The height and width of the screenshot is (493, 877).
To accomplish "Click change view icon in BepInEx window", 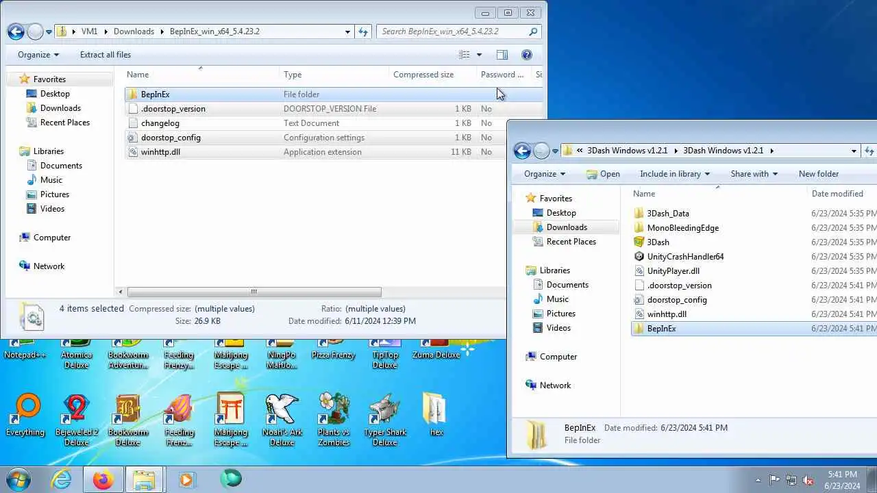I will coord(464,55).
